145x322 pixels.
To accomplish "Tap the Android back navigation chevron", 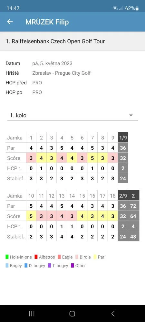I will pos(113,314).
